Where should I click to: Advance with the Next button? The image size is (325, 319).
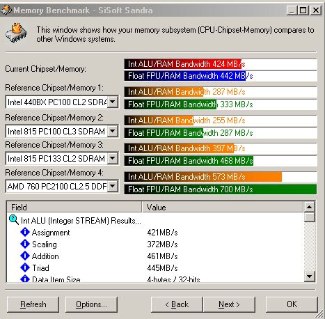(229, 304)
